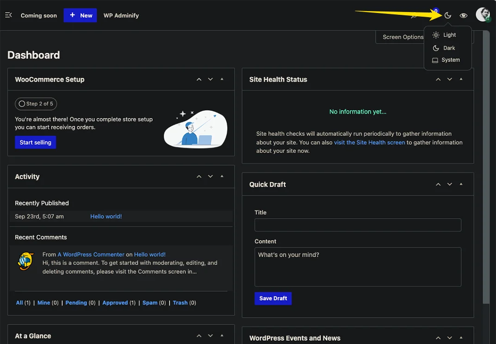Collapse the admin sidebar menu icon
Screen dimensions: 496x344
(8, 15)
